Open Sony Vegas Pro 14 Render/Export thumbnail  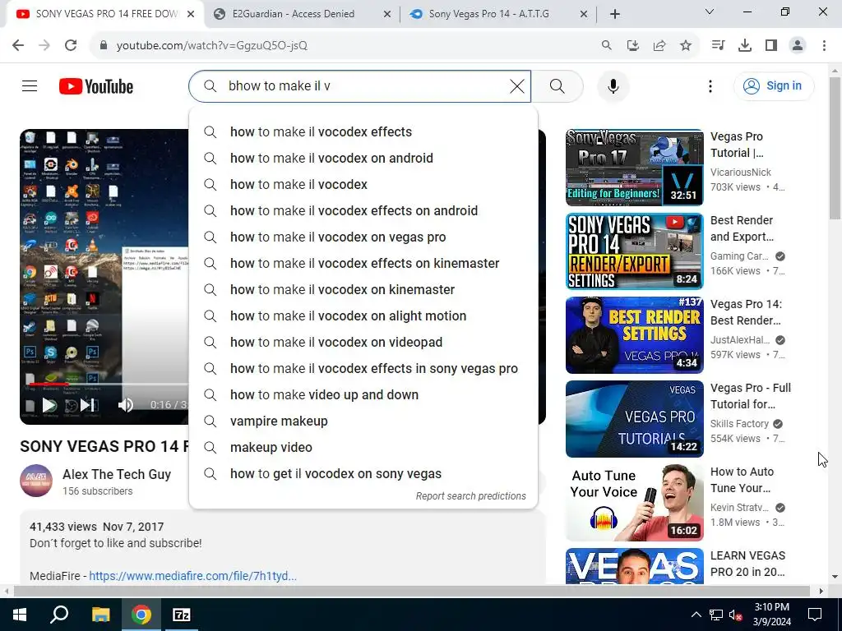pyautogui.click(x=634, y=251)
